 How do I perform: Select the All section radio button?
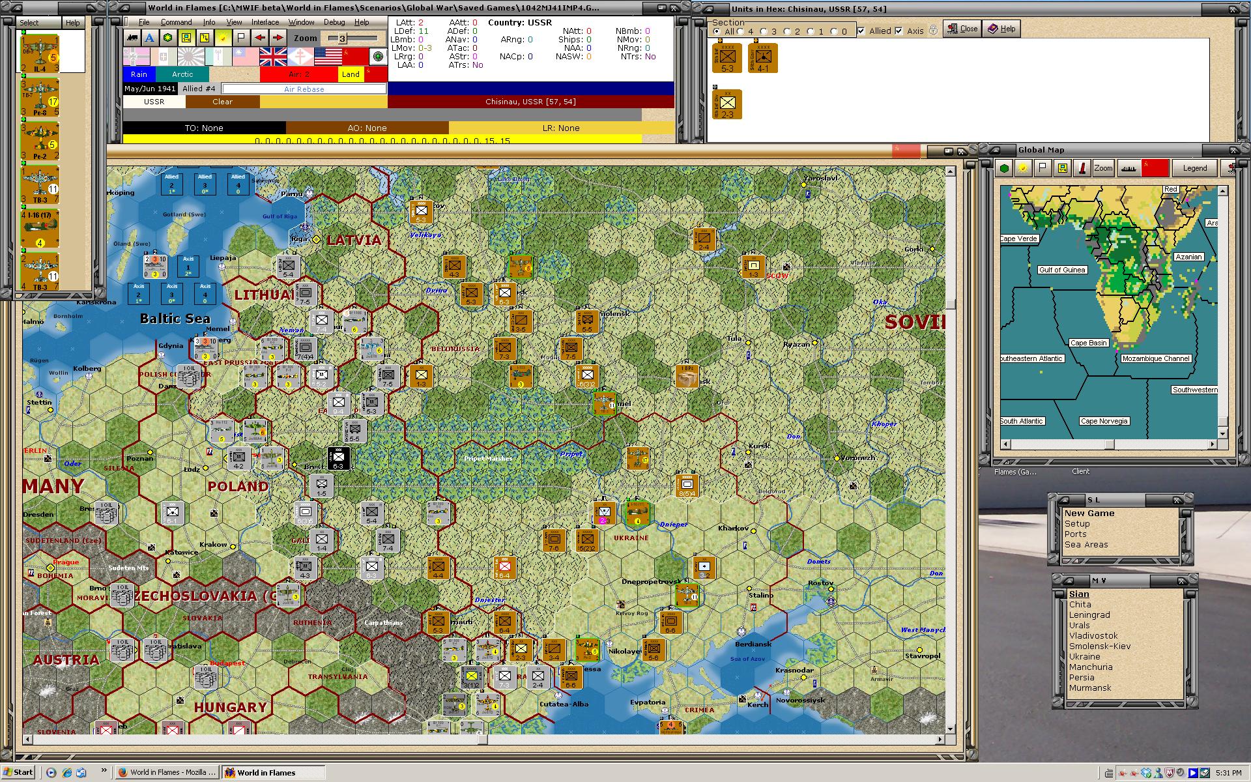(x=717, y=31)
